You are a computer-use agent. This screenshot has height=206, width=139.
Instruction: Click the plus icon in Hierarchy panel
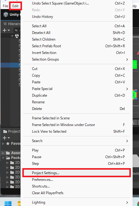[5, 30]
